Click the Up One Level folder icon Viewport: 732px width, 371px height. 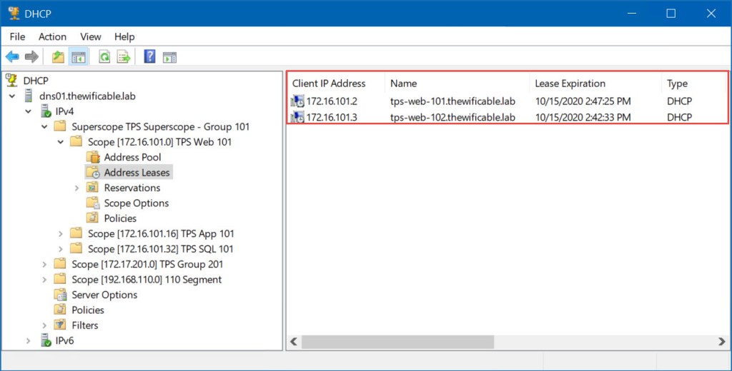pos(58,57)
